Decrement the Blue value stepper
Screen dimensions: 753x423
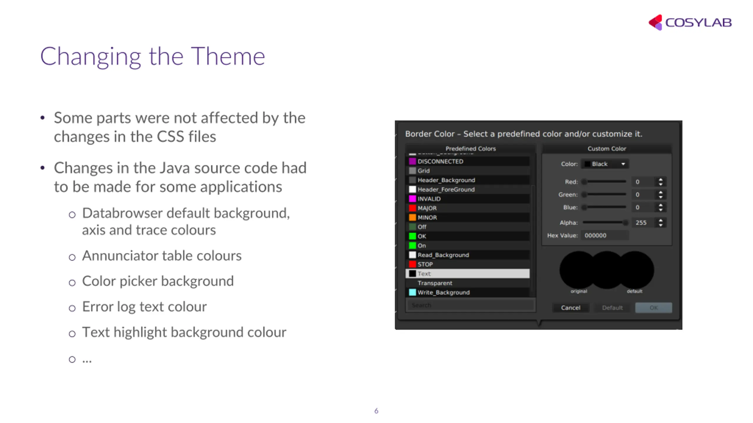[x=661, y=210]
